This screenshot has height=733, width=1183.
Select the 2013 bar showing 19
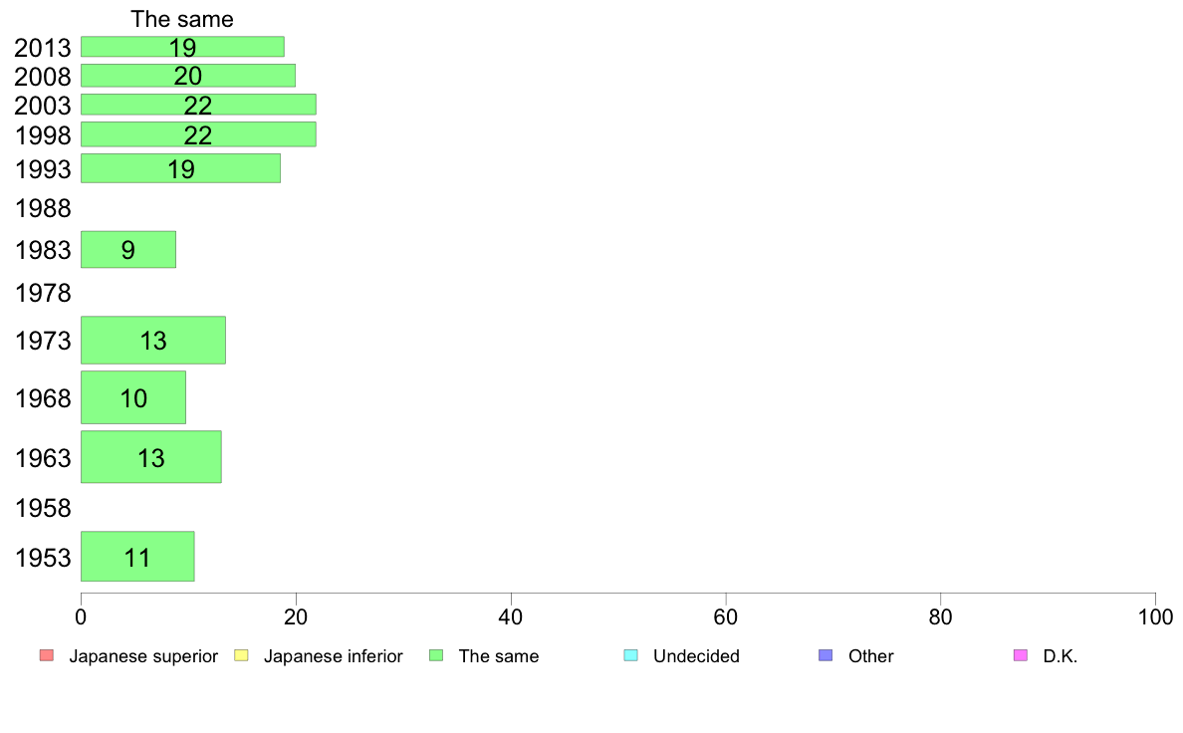pos(182,47)
